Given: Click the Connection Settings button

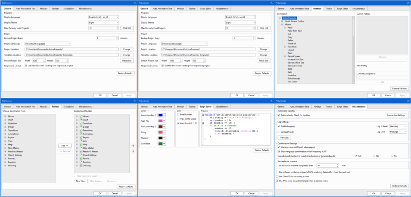Looking at the screenshot, I should tap(396, 115).
